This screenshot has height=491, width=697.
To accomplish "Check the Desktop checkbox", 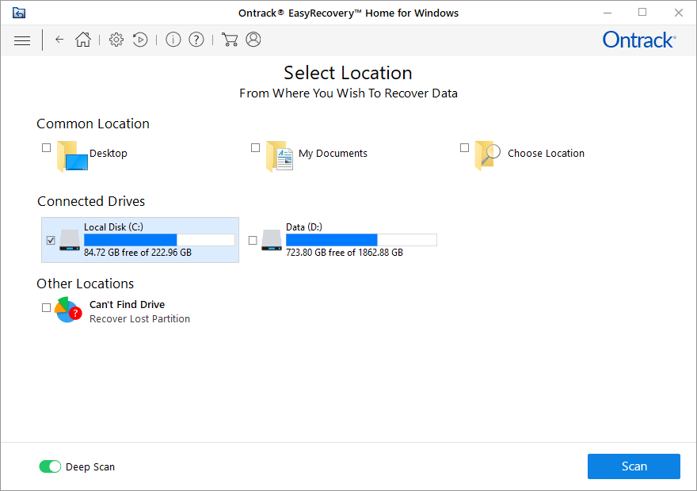I will coord(46,147).
